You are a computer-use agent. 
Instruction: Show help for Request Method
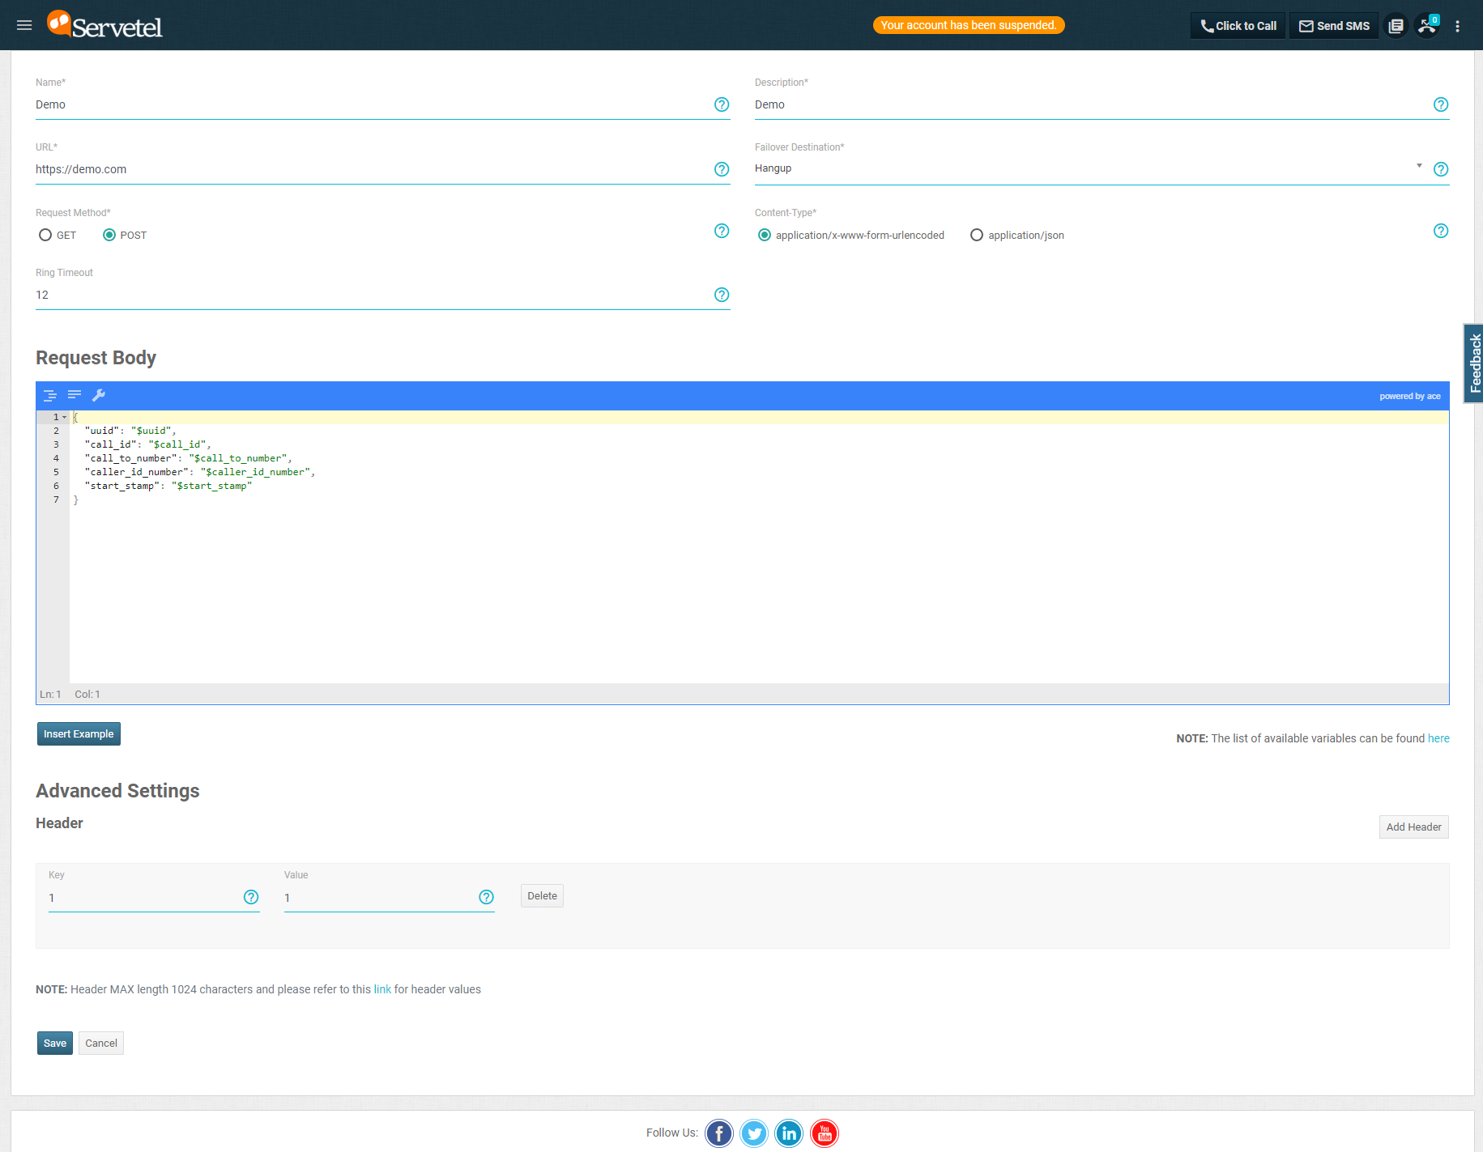click(x=722, y=231)
